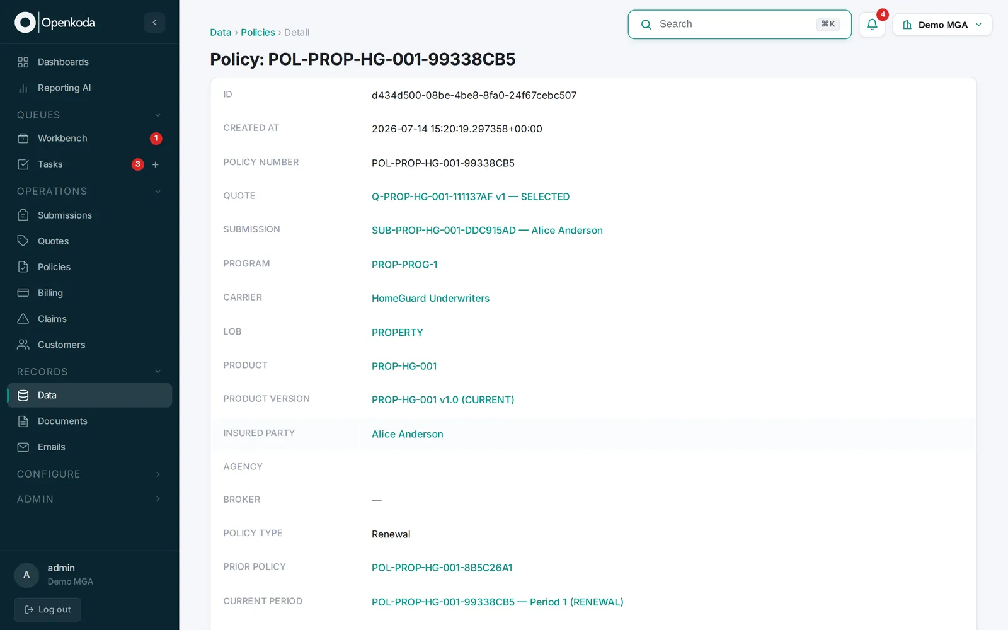Focus the Search input field
Viewport: 1008px width, 630px height.
[x=740, y=25]
